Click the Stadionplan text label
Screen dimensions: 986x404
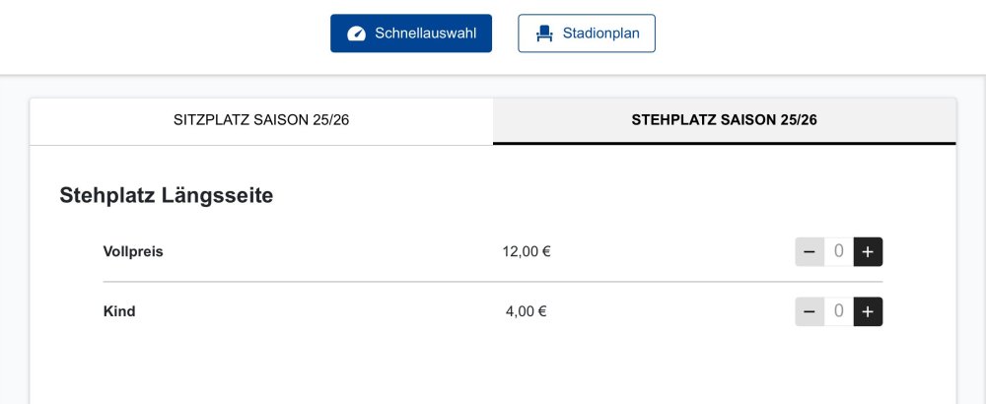point(601,34)
